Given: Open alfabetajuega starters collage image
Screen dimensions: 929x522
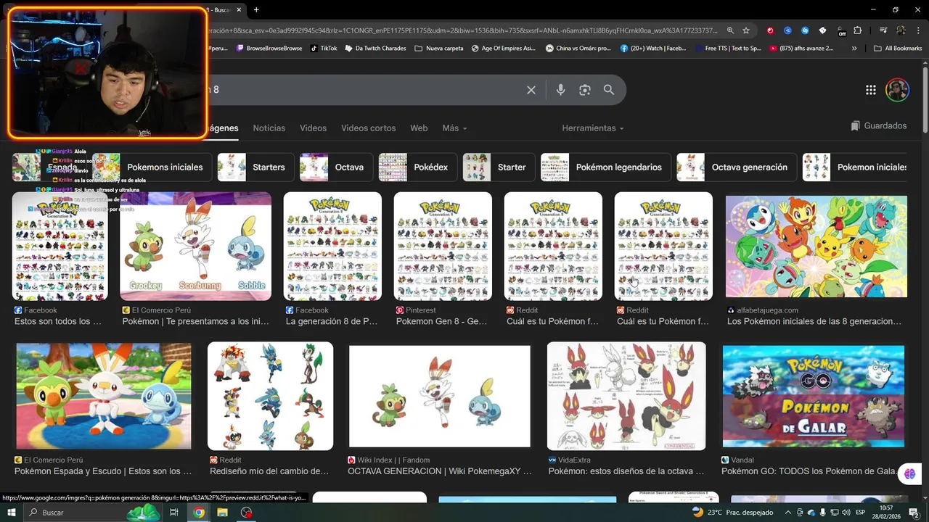Looking at the screenshot, I should [817, 246].
